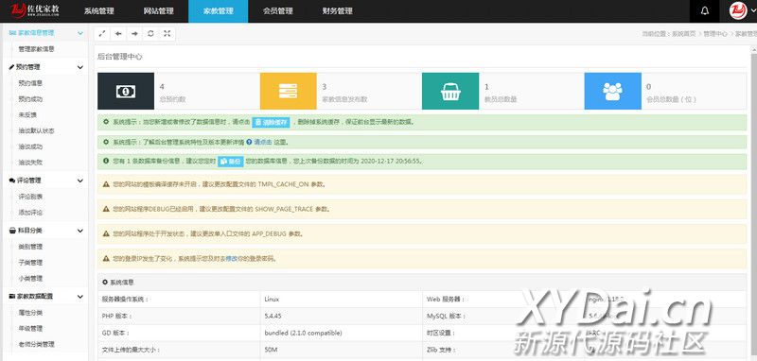
Task: Open 洽谈失败 in the sidebar
Action: pos(30,163)
